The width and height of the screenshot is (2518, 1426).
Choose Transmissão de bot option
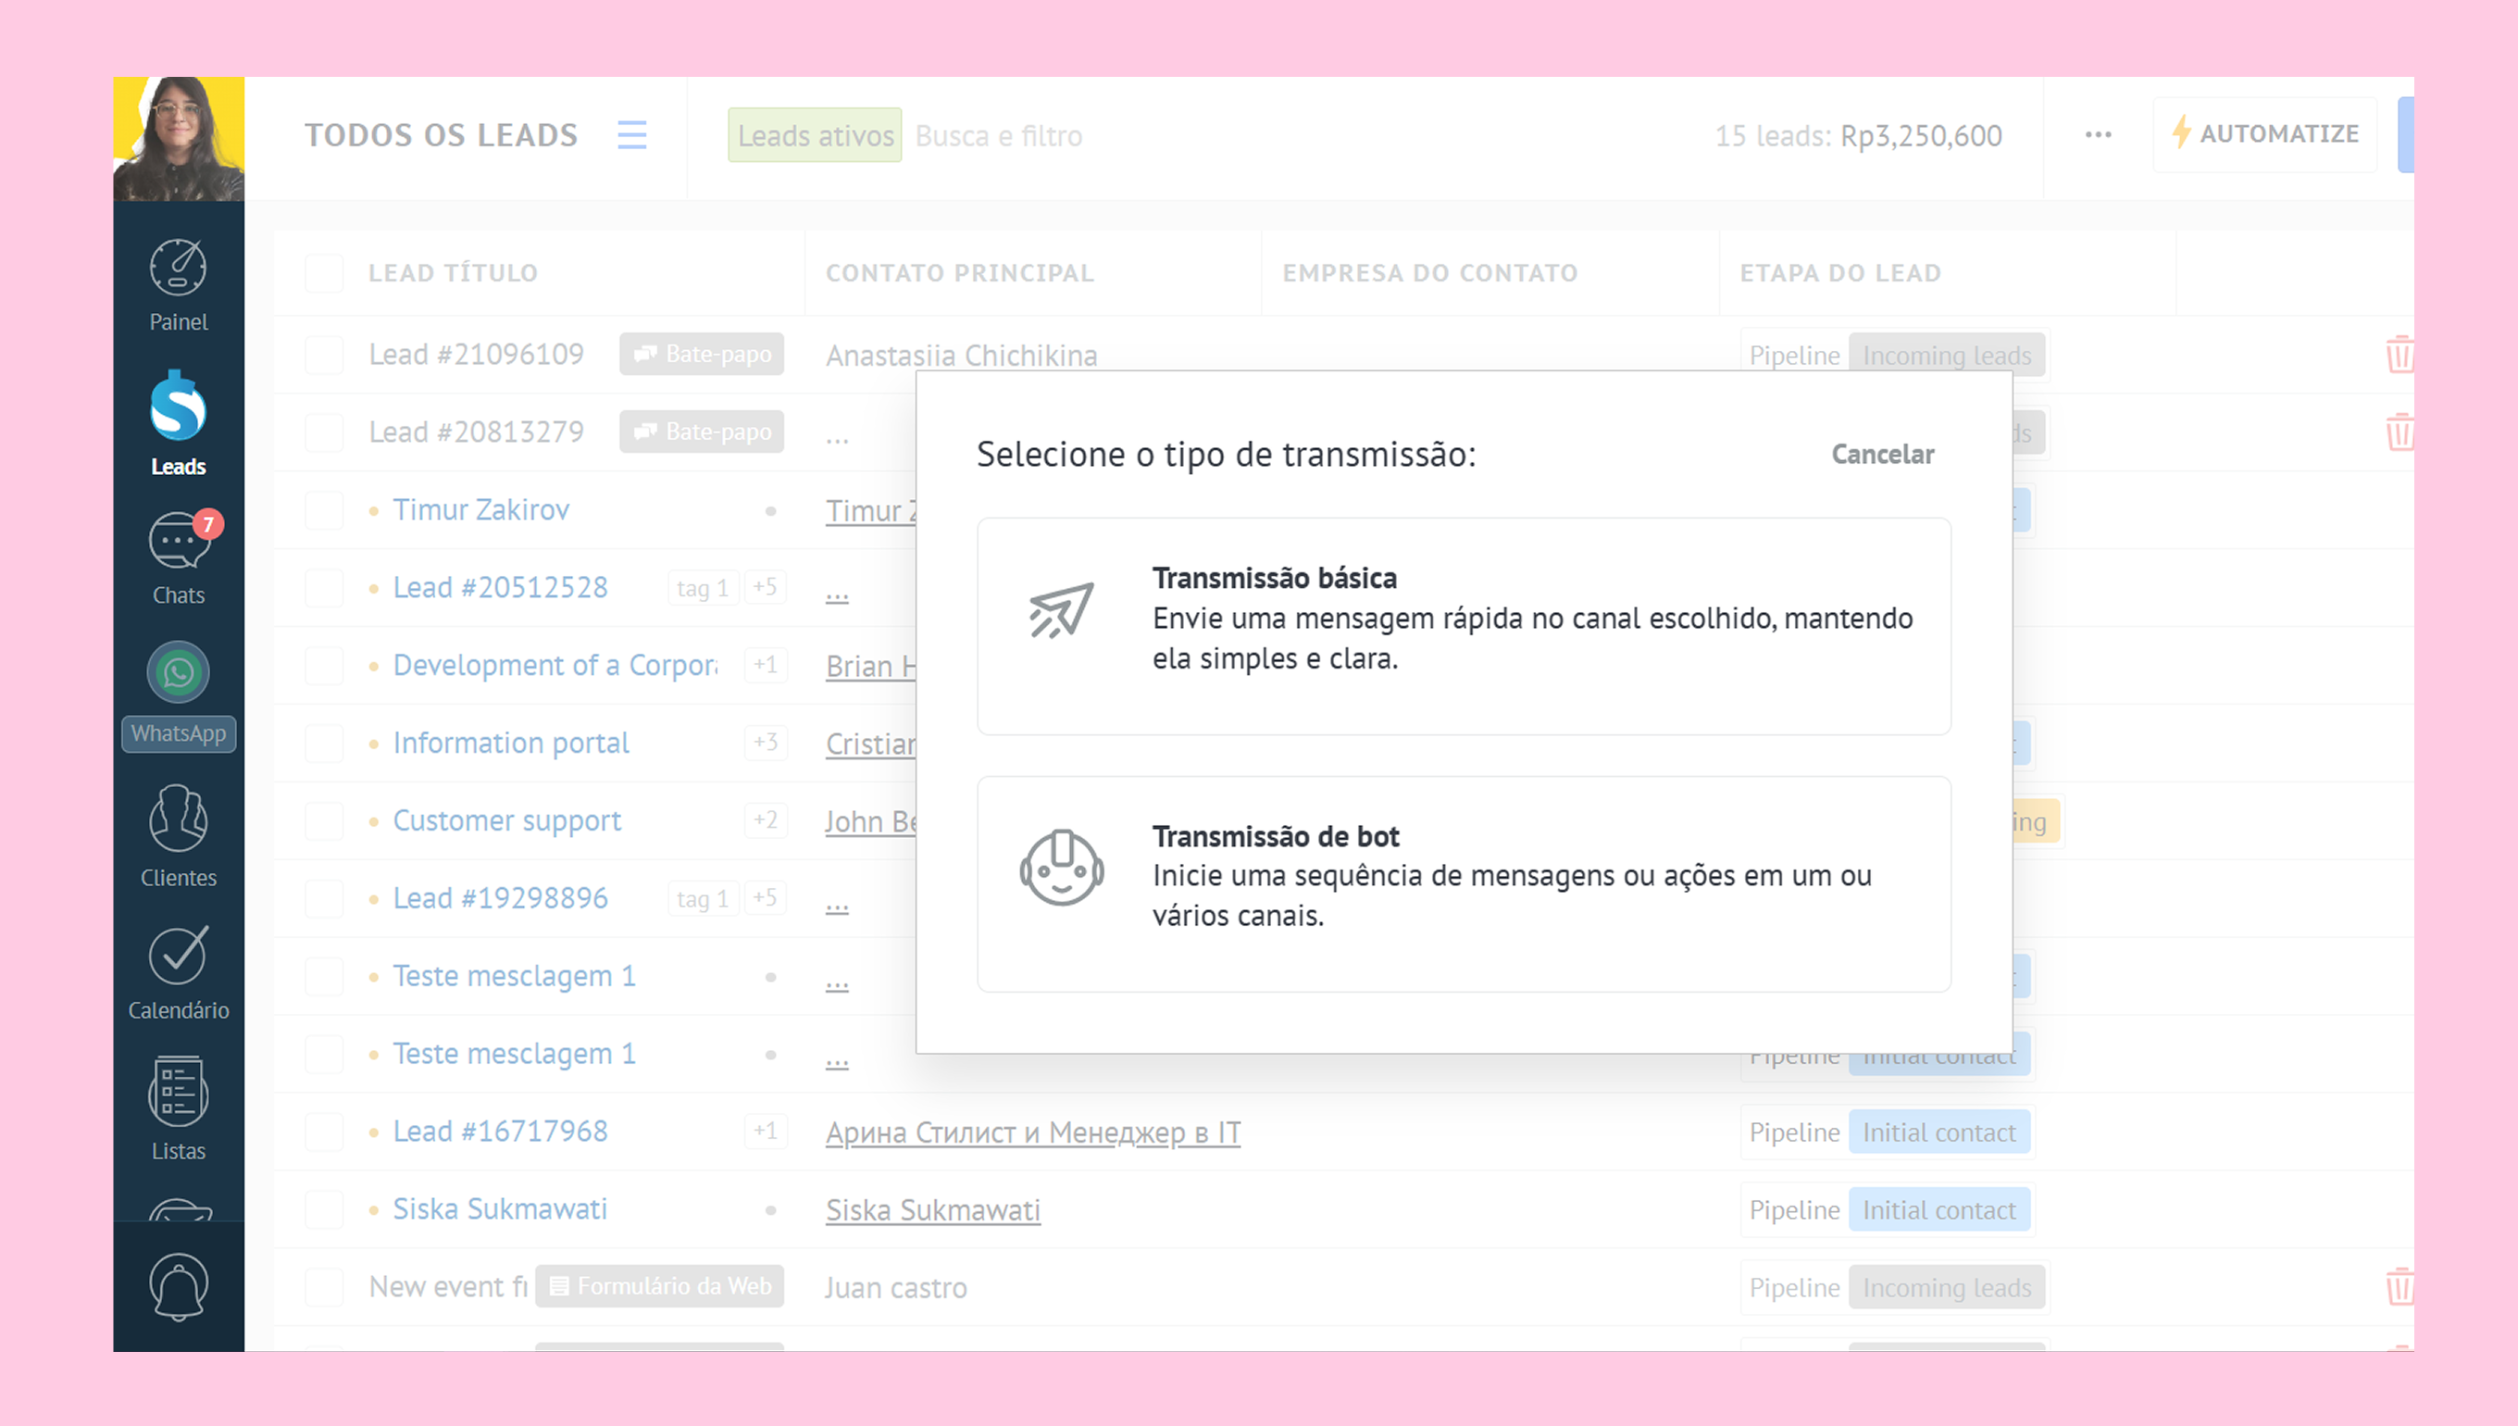click(1464, 884)
